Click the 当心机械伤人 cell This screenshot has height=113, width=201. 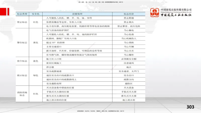[x=129, y=38]
